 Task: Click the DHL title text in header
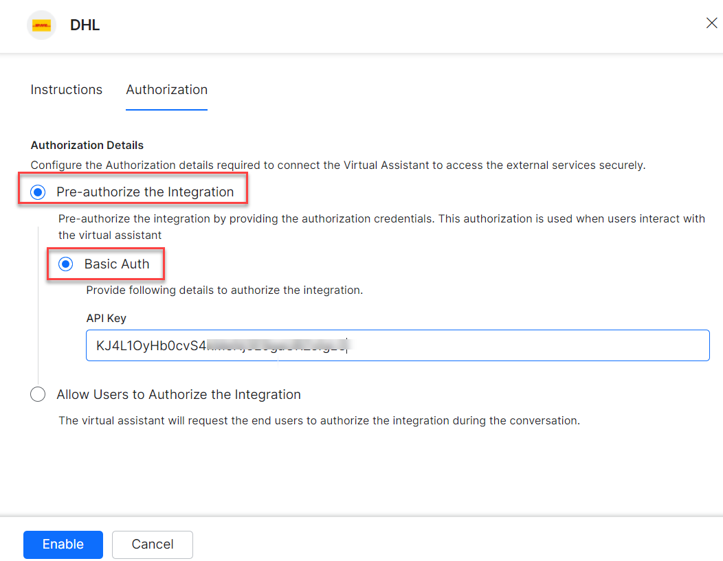pos(85,26)
